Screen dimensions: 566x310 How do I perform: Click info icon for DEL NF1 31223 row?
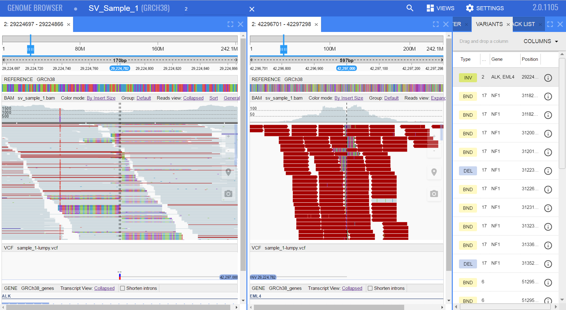pyautogui.click(x=548, y=171)
